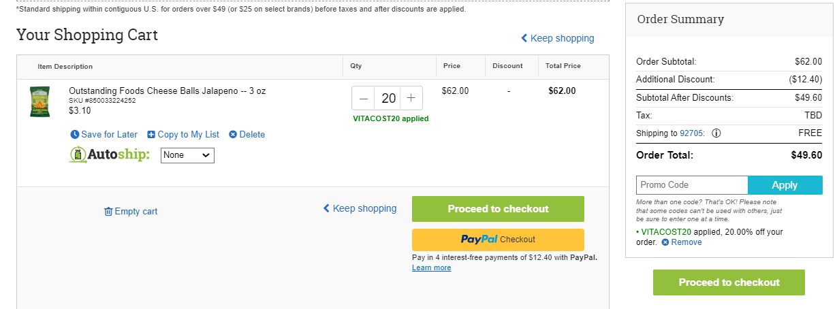
Task: Click the Empty cart trash icon
Action: coord(108,212)
